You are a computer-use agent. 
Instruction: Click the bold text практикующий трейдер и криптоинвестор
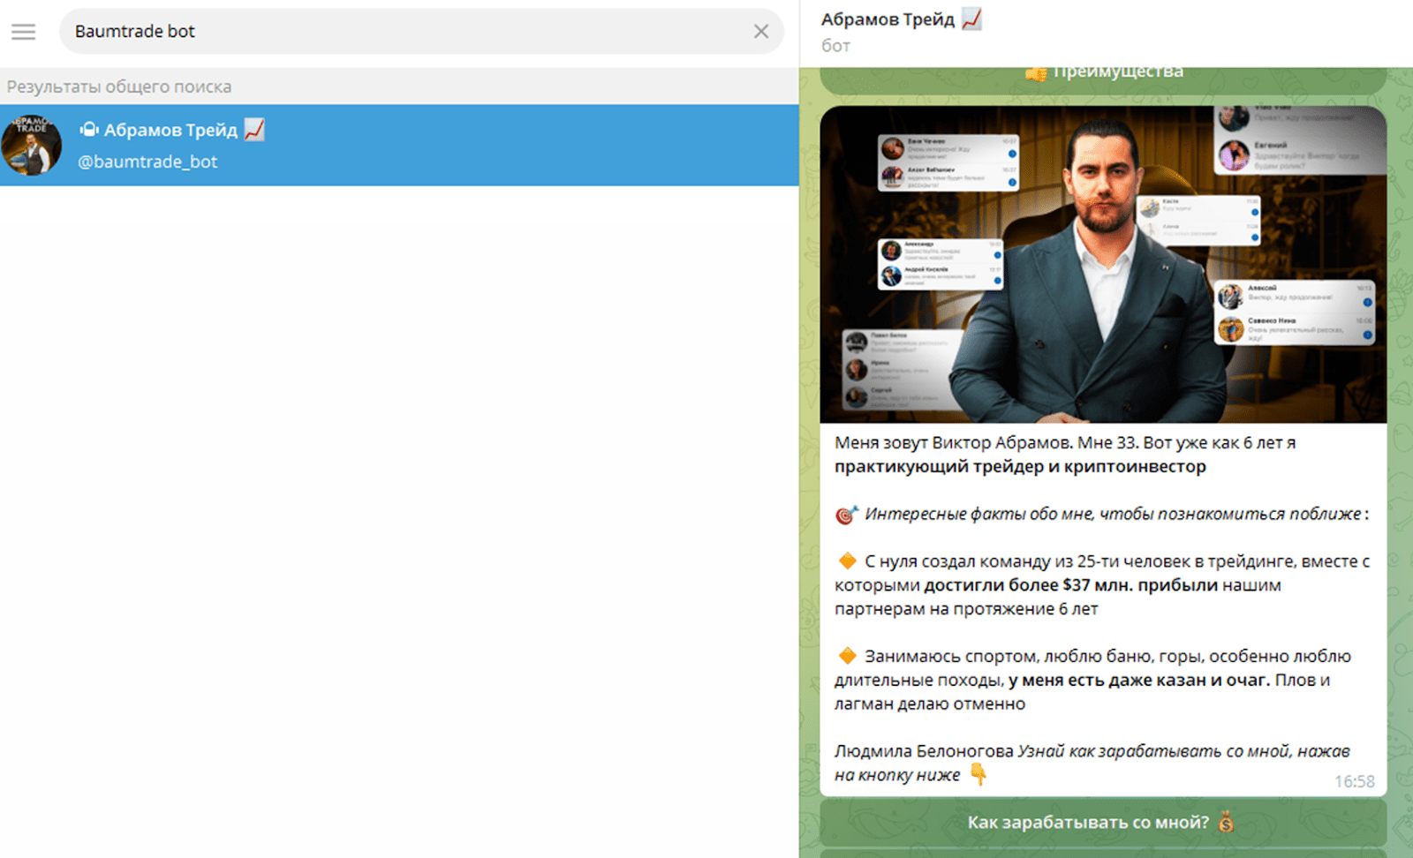point(1020,466)
